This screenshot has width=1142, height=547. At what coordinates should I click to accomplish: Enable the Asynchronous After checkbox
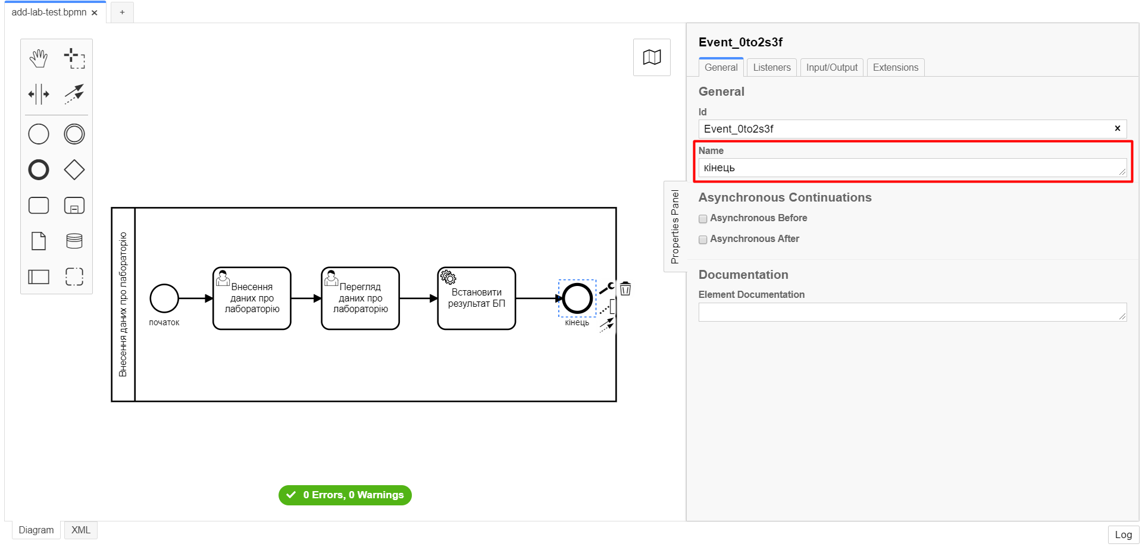[703, 240]
